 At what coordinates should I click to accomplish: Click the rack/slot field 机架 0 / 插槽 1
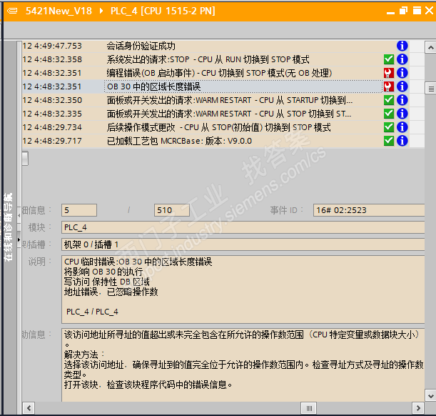243,244
